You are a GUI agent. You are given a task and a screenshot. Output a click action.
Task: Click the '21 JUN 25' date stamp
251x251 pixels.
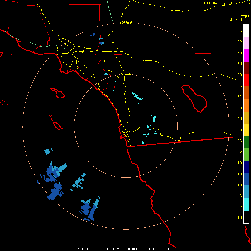coord(152,249)
